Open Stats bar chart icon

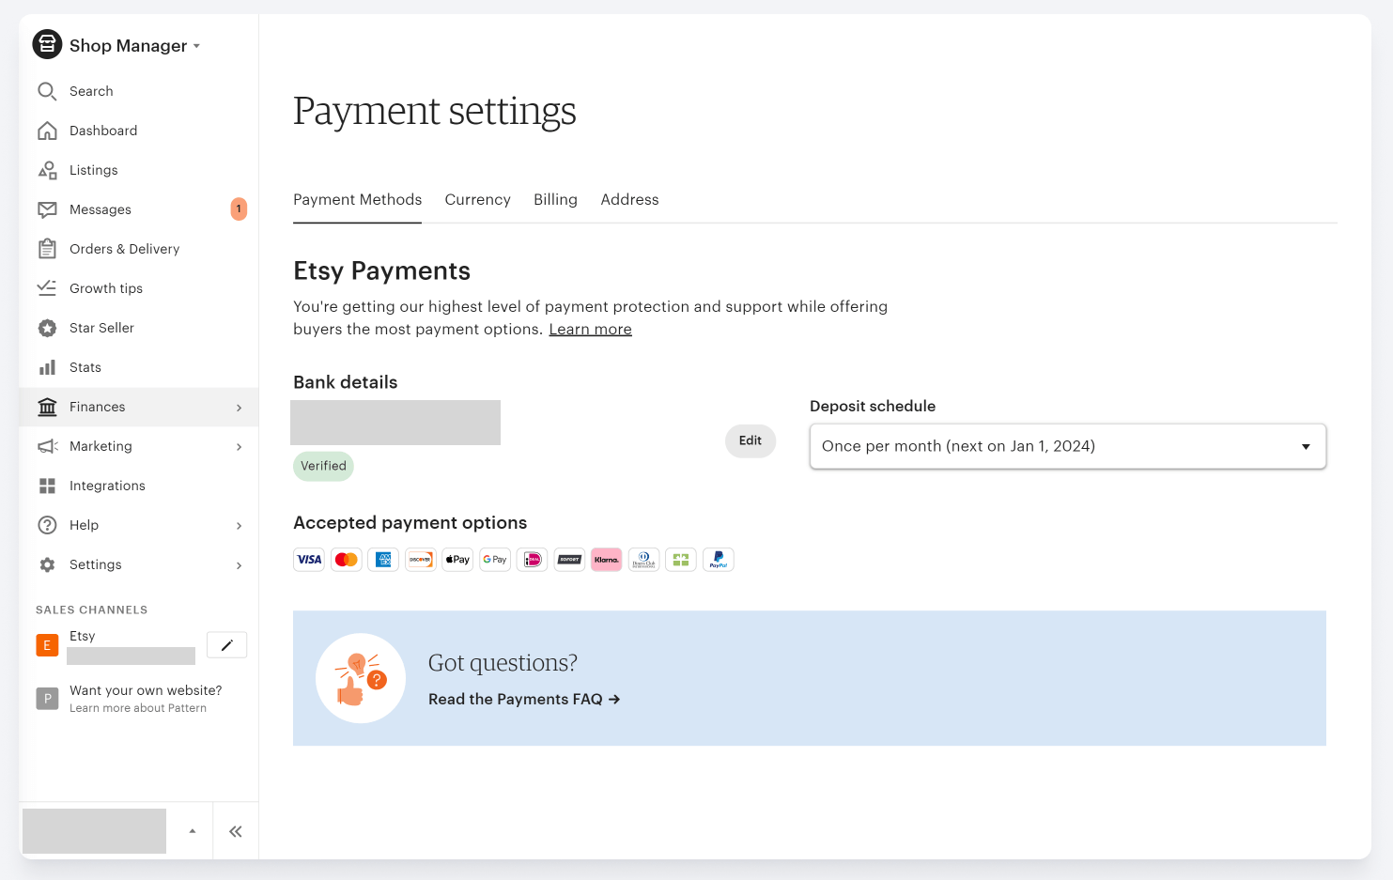[x=47, y=367]
